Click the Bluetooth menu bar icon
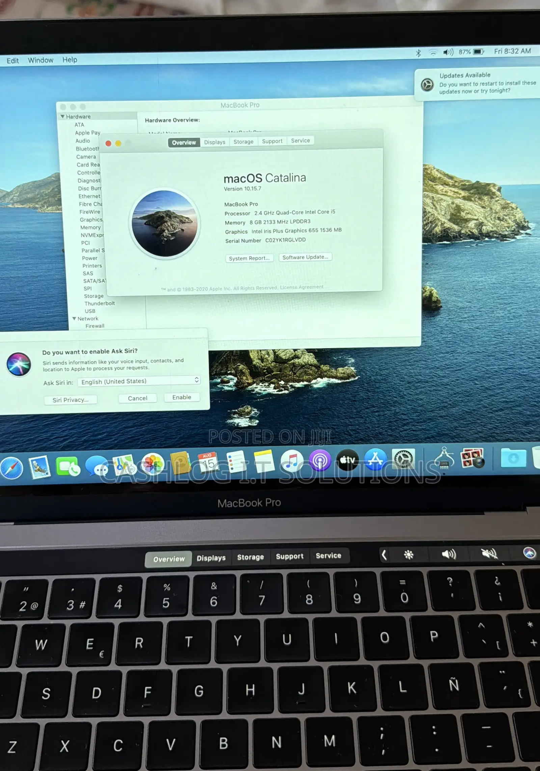The height and width of the screenshot is (771, 540). coord(418,53)
